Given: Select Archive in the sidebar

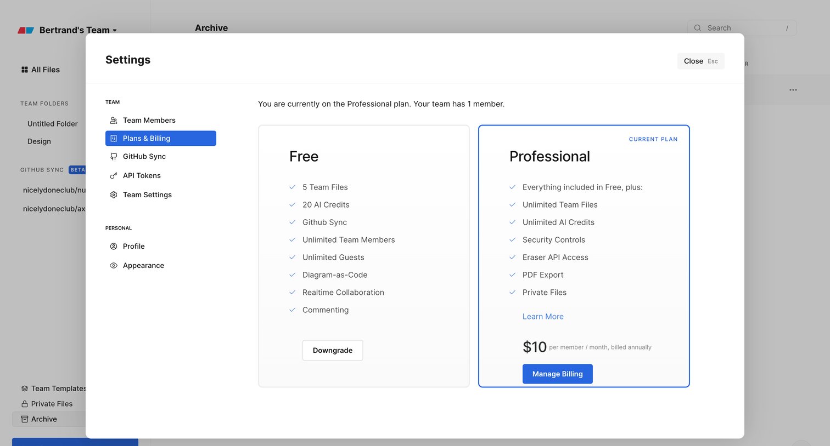Looking at the screenshot, I should point(49,419).
